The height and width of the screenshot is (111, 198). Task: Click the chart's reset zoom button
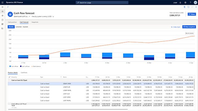(189, 33)
